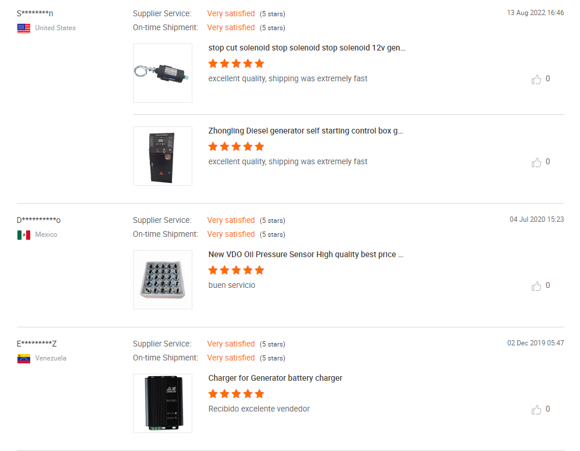Click the Venezuela flag icon
The width and height of the screenshot is (580, 451).
[x=24, y=359]
